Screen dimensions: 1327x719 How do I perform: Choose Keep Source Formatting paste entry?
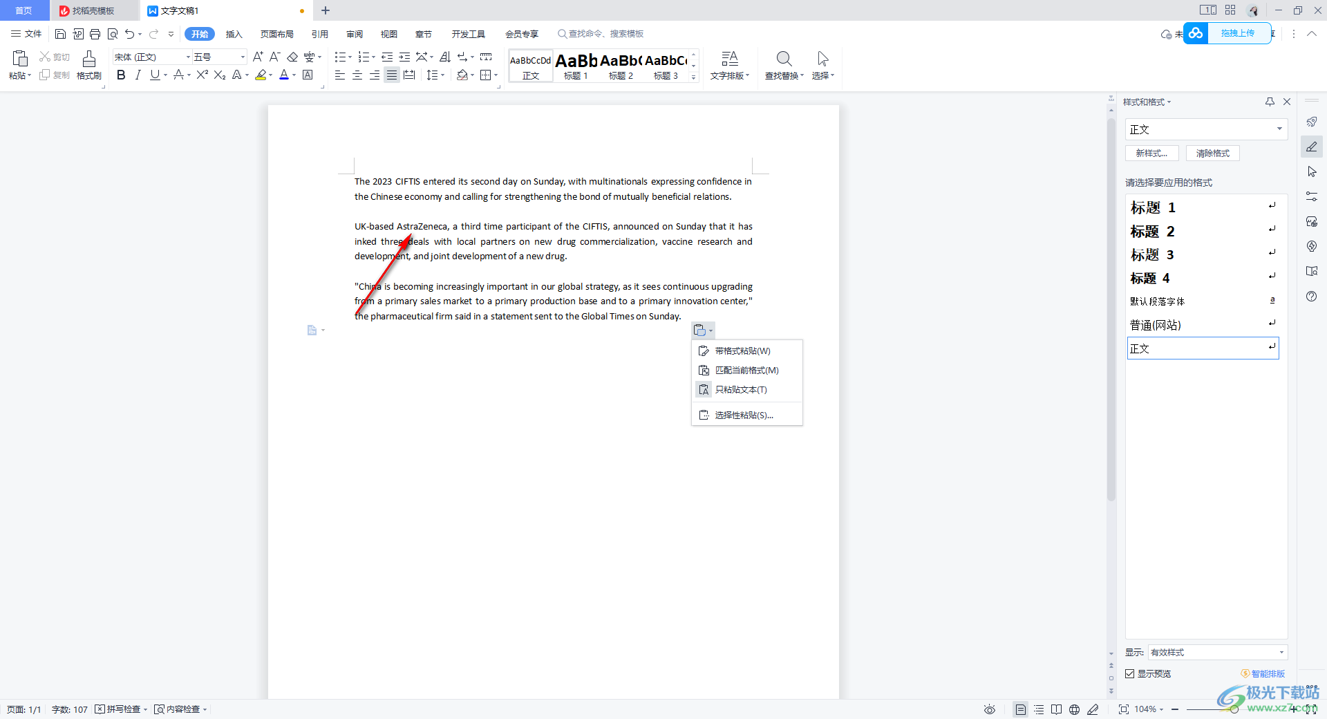coord(747,351)
